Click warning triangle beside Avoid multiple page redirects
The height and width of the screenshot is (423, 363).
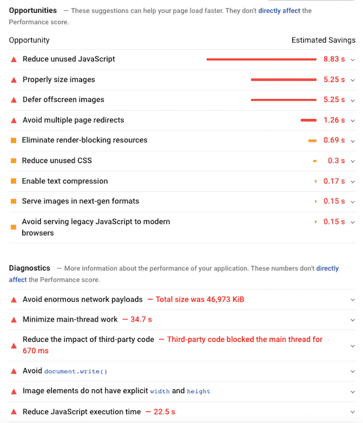coord(14,120)
